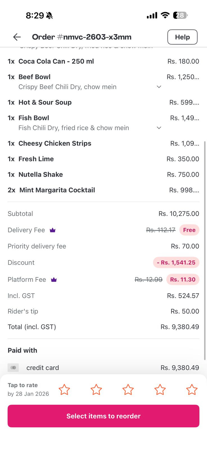Select the Nutella Shake item

point(40,174)
